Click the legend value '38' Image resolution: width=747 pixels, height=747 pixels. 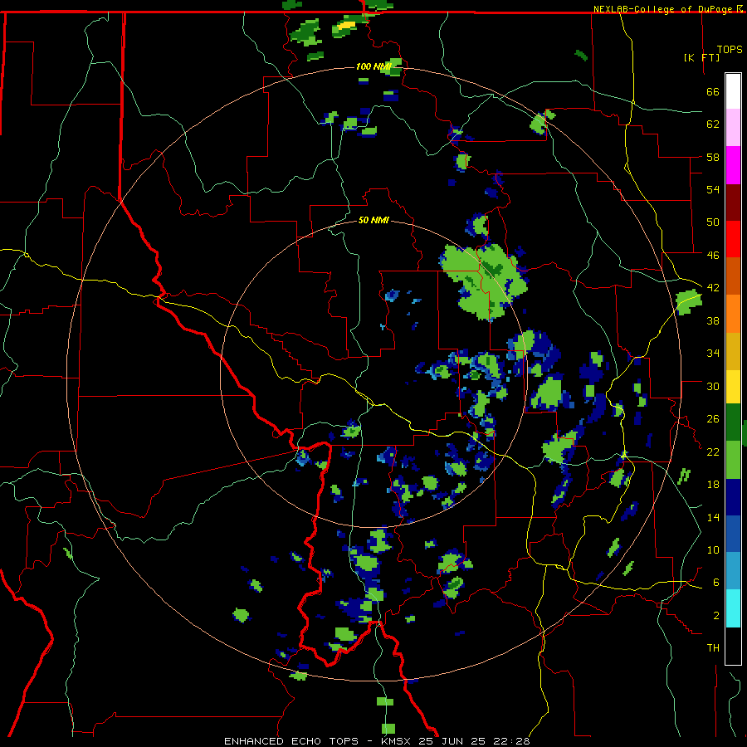(x=713, y=320)
